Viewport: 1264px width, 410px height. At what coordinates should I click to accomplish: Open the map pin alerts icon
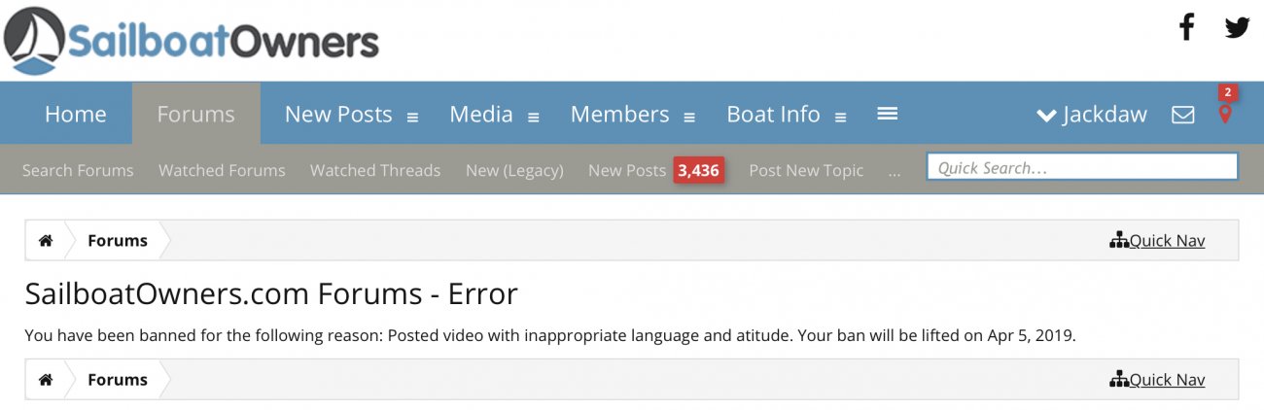click(x=1225, y=115)
